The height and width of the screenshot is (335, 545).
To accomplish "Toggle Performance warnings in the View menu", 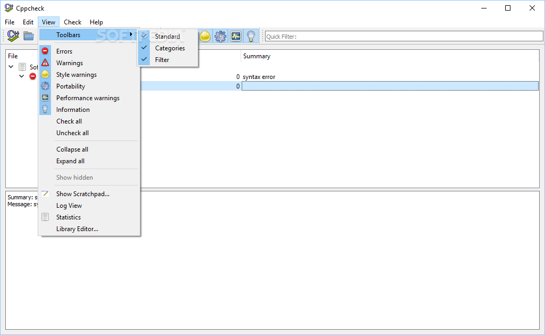I will [89, 98].
